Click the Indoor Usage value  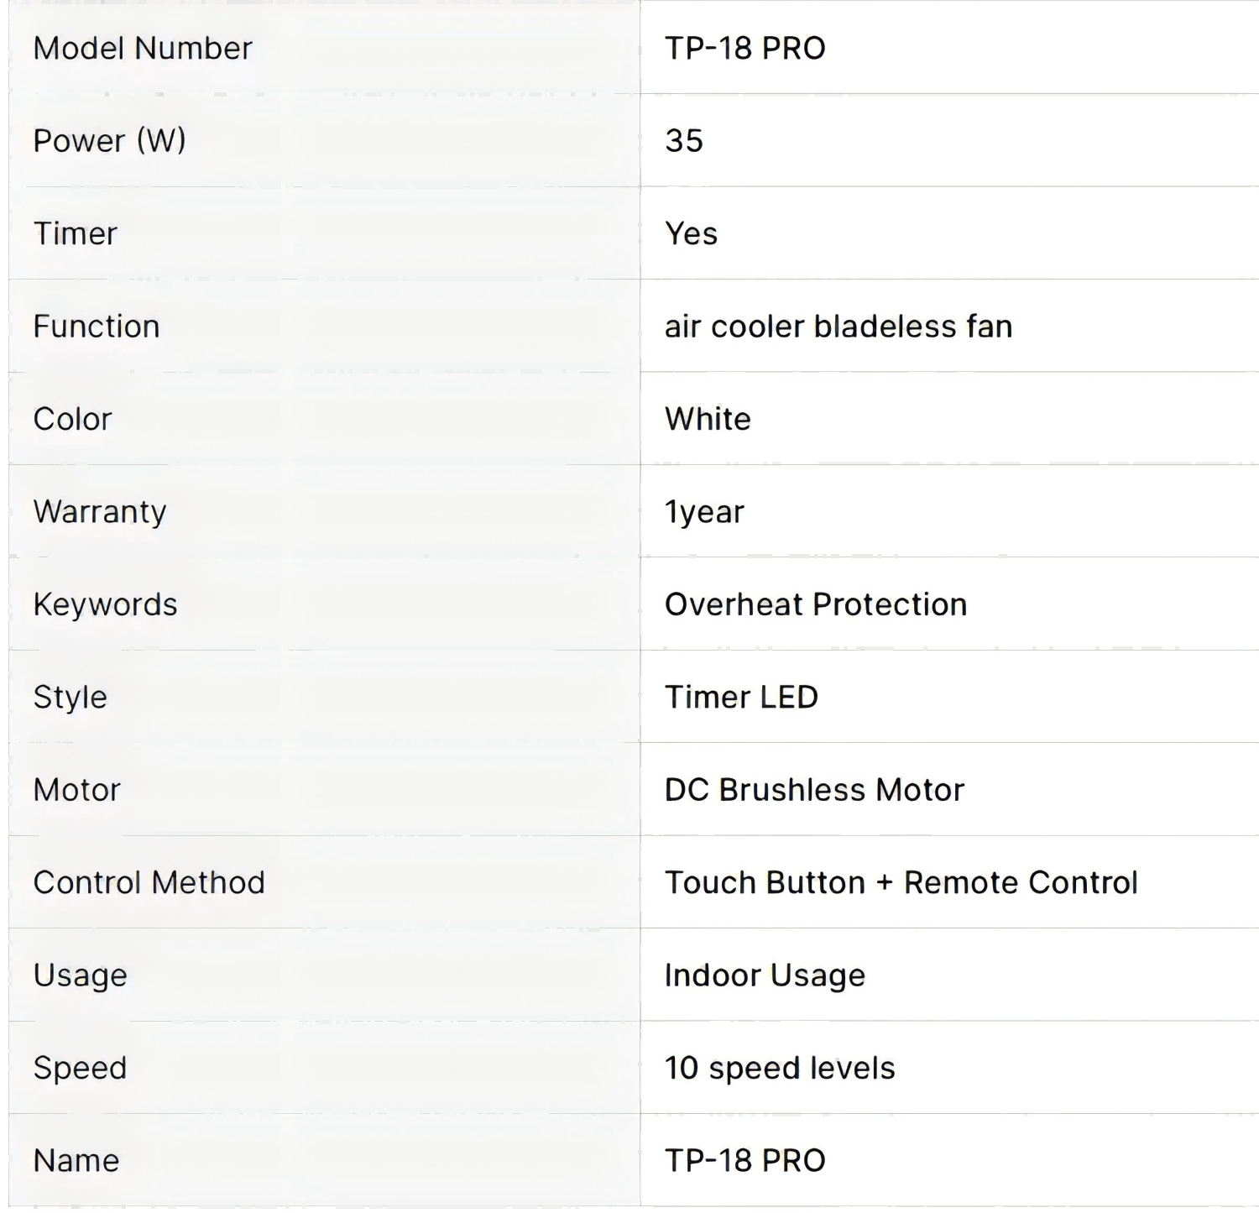pos(765,975)
